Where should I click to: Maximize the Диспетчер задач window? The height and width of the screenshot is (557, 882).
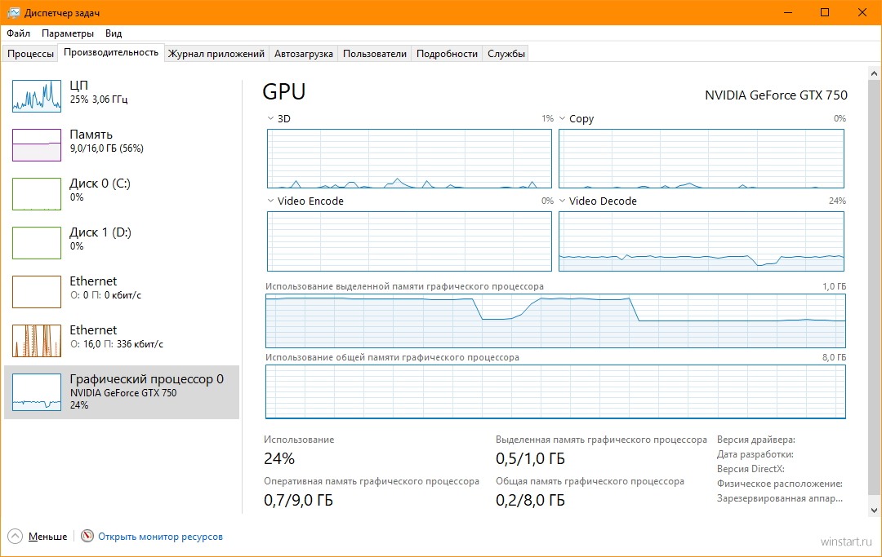825,12
